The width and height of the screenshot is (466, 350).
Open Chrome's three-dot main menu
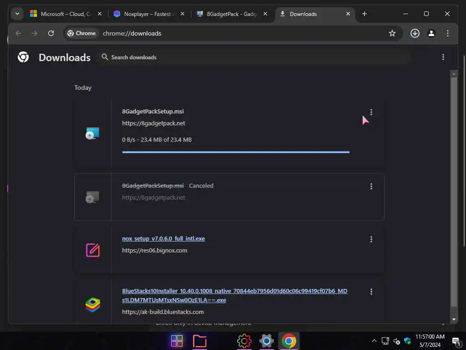[448, 33]
